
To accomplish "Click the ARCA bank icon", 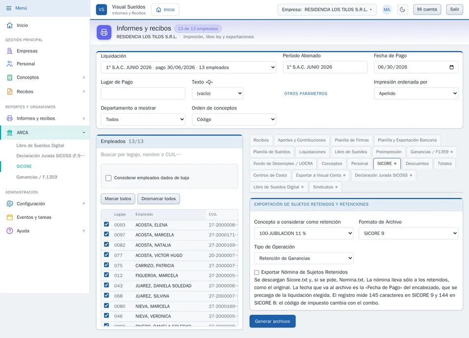I will click(10, 132).
